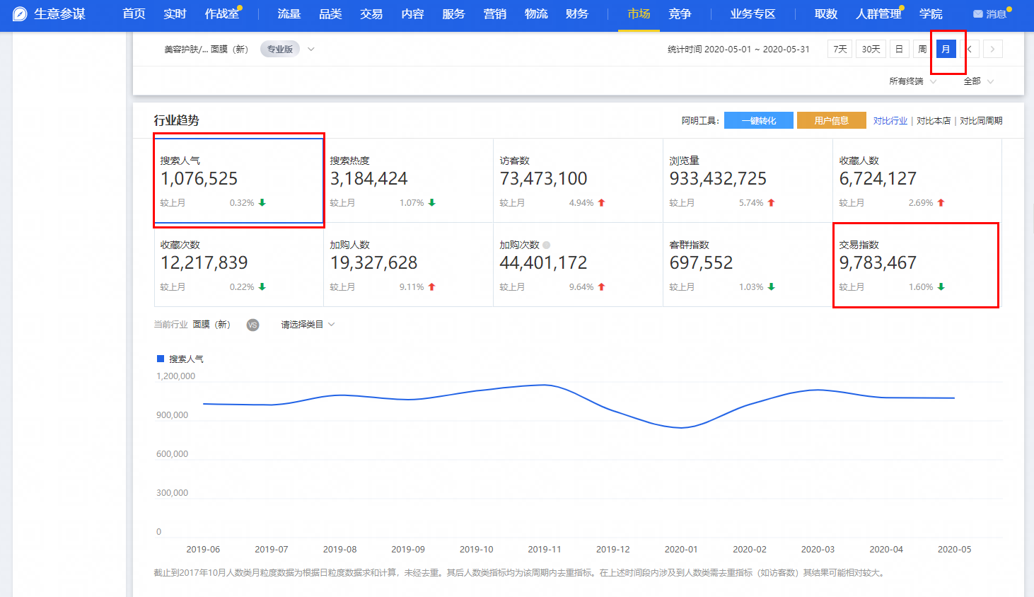
Task: Open the 首页 menu item
Action: (134, 14)
